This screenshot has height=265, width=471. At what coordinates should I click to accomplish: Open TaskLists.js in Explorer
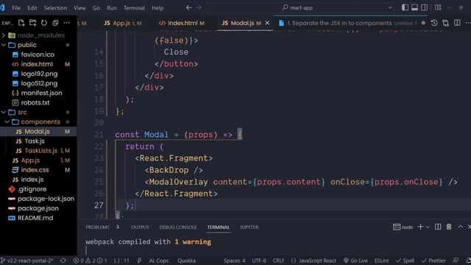click(41, 150)
